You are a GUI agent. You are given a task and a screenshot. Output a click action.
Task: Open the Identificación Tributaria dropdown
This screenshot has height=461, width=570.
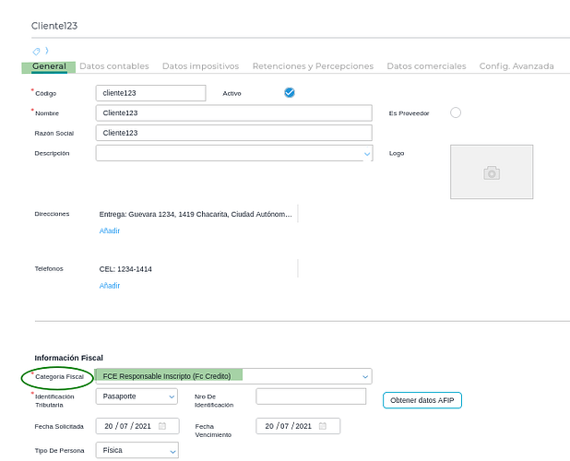coord(171,396)
